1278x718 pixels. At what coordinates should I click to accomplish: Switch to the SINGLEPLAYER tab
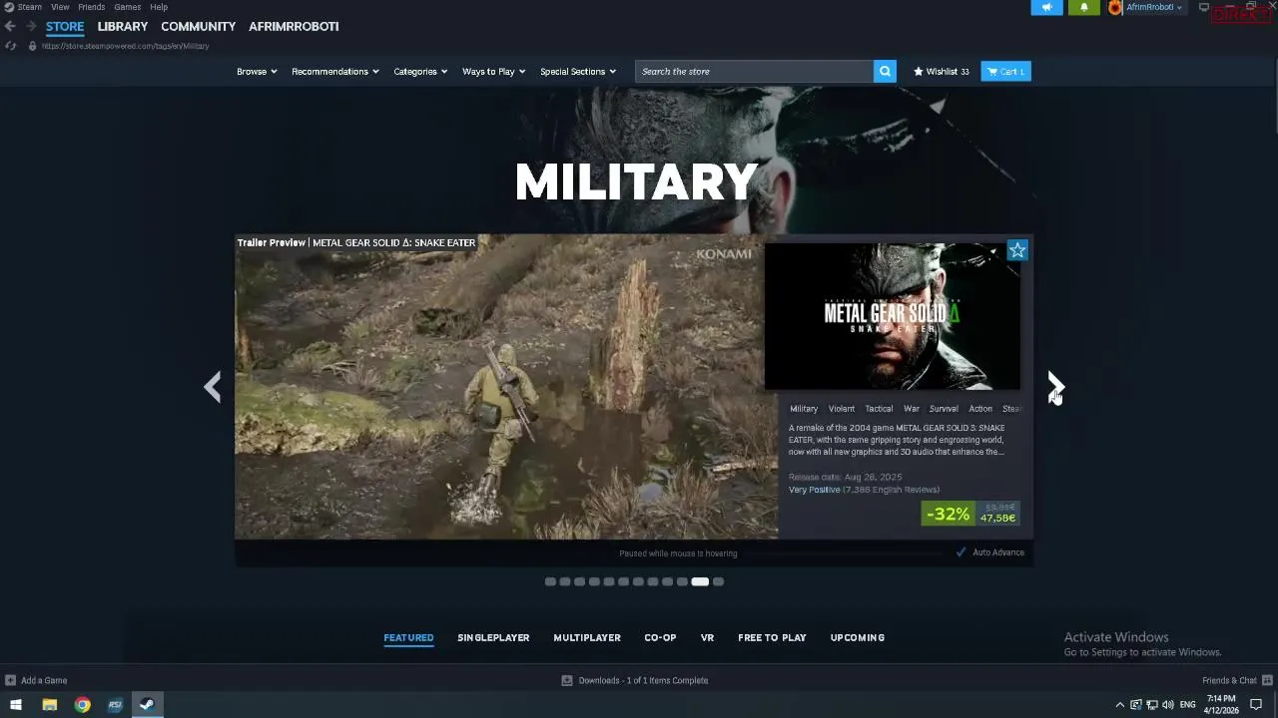(x=493, y=637)
